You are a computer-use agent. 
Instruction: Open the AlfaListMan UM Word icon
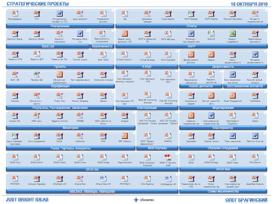103,179
